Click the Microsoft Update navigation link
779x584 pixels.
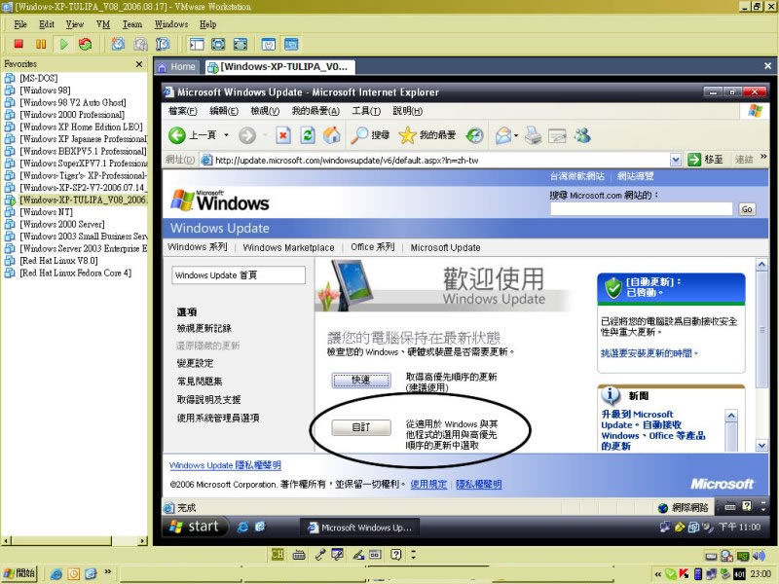coord(445,247)
